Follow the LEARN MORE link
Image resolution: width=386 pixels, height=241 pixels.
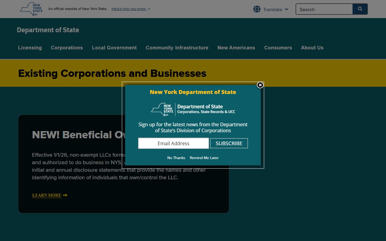(47, 195)
